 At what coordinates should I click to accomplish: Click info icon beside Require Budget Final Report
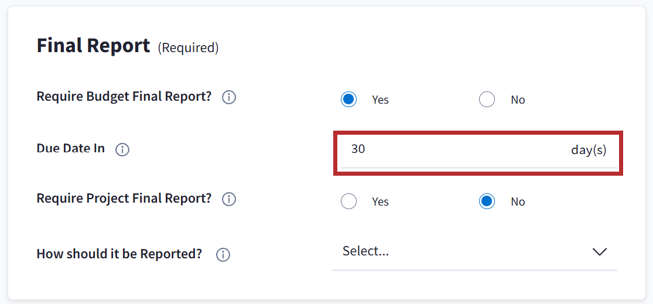(x=229, y=97)
